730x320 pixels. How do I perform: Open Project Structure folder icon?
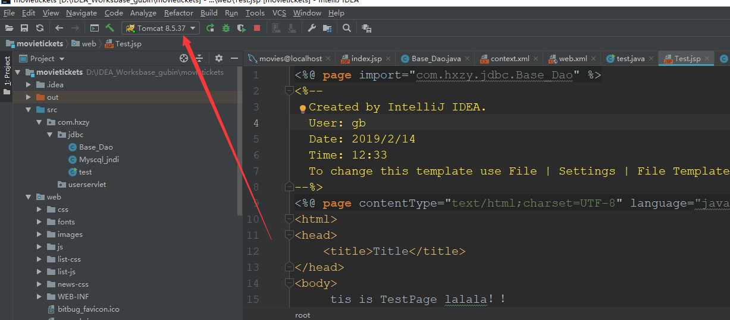coord(327,28)
